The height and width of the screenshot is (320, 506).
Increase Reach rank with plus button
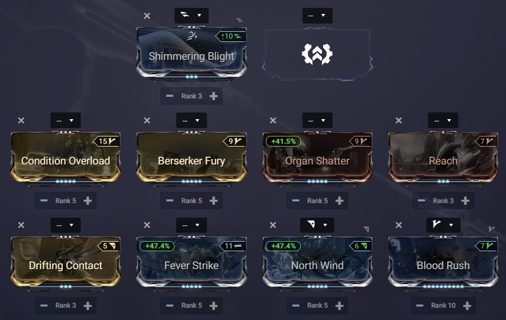[x=465, y=201]
